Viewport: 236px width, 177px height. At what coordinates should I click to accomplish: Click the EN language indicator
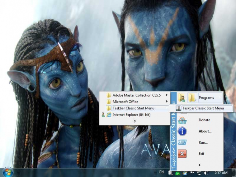[x=161, y=172]
